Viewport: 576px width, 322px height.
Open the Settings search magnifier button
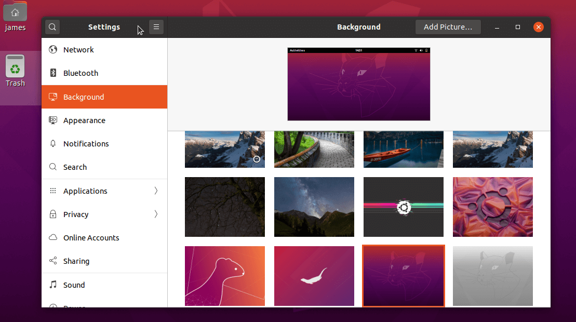pyautogui.click(x=52, y=27)
